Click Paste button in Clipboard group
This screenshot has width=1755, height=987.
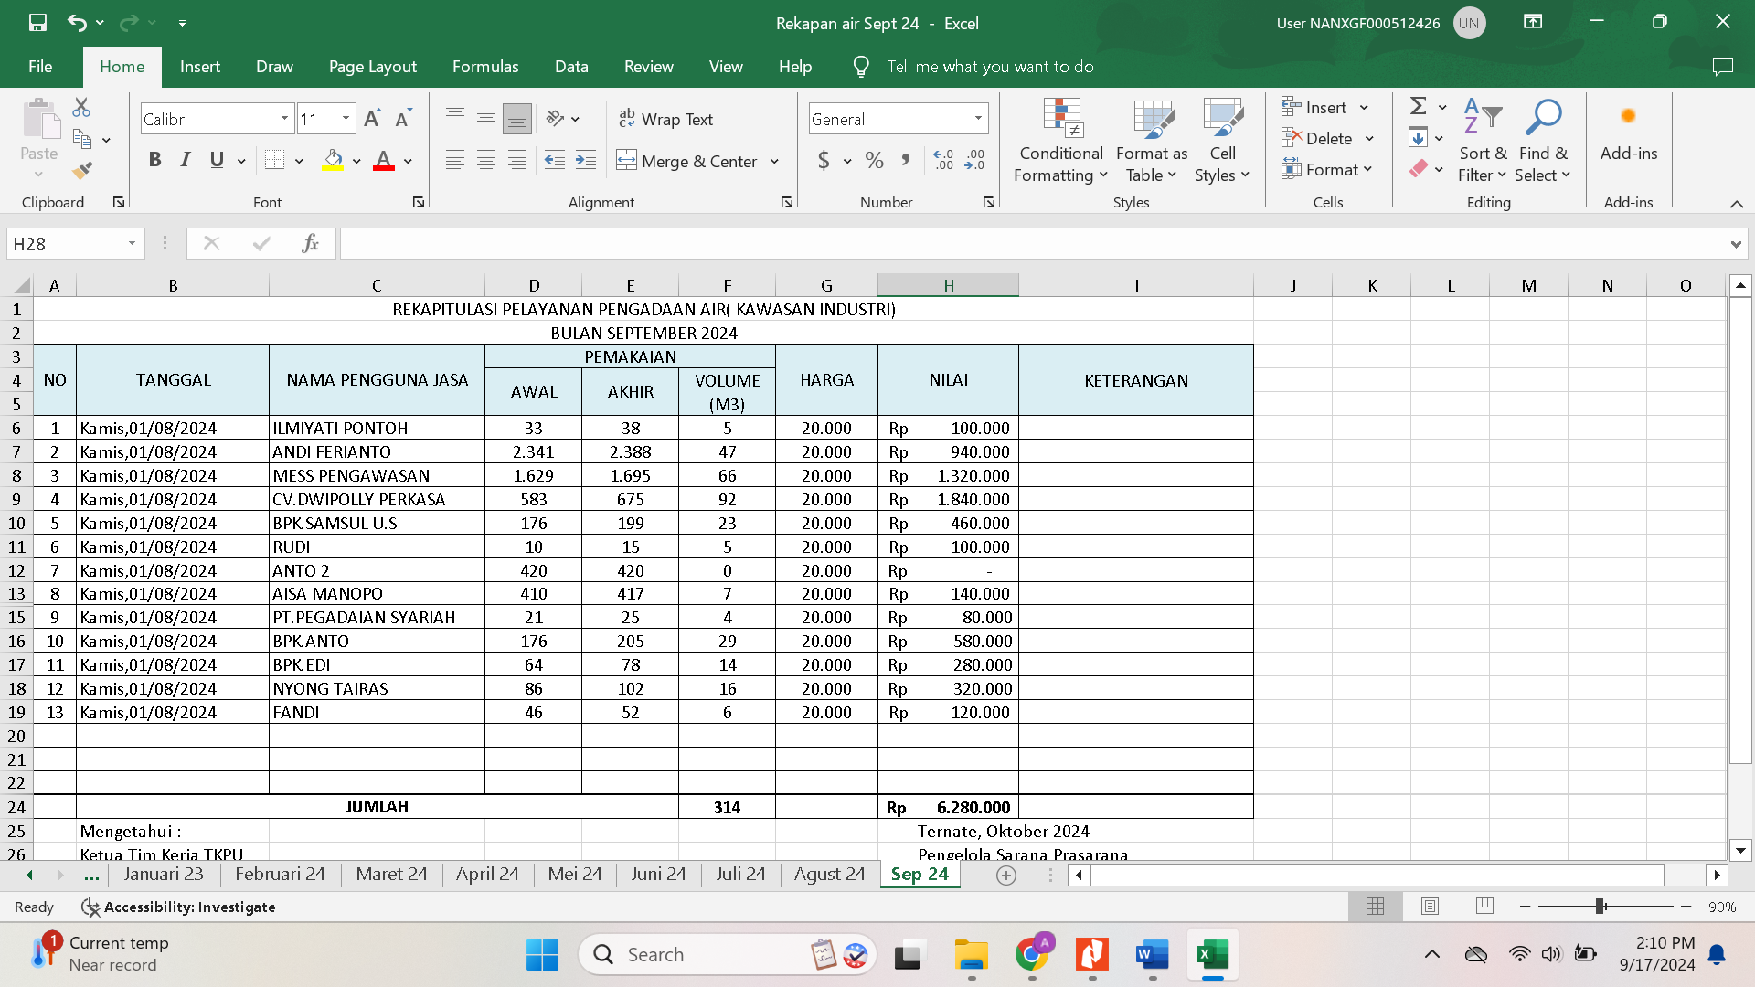coord(39,137)
